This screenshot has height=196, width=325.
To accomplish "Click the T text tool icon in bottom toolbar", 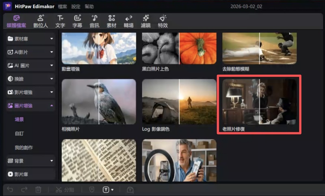I will pyautogui.click(x=106, y=190).
